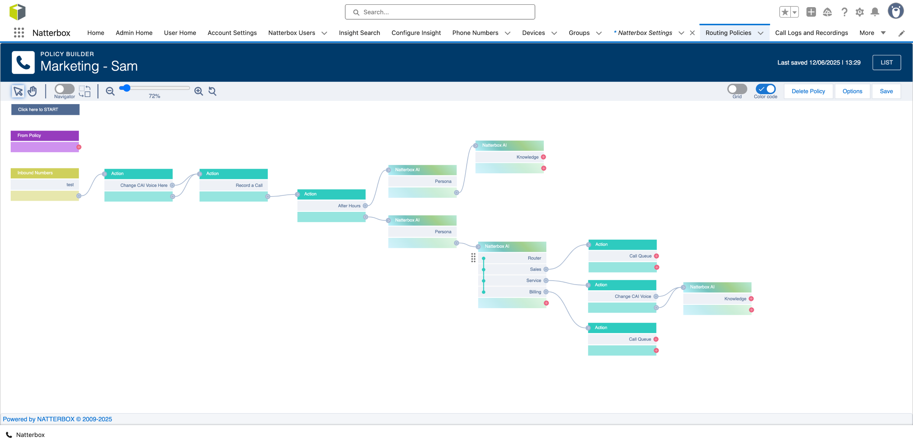Image resolution: width=913 pixels, height=444 pixels.
Task: Open the App Launcher grid icon
Action: [19, 33]
